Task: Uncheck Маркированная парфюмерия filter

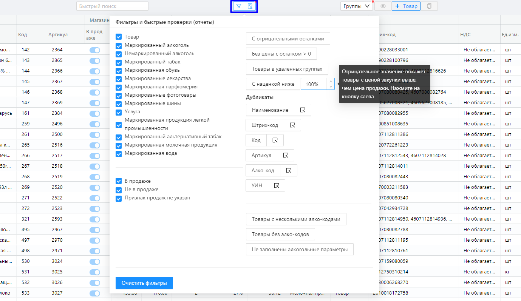Action: point(119,87)
